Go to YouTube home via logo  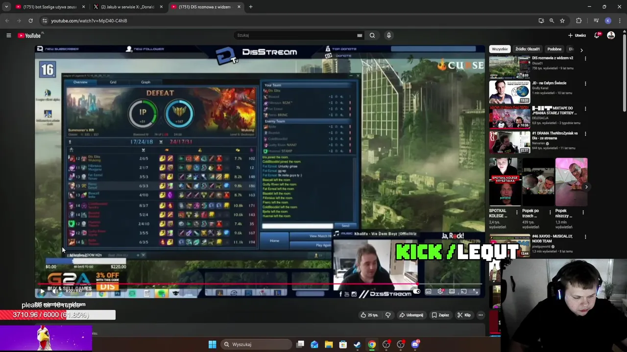point(29,35)
